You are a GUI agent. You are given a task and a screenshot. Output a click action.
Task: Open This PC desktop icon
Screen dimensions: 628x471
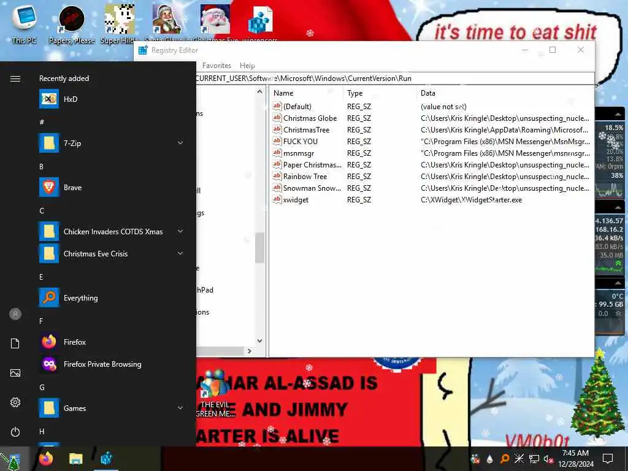24,24
